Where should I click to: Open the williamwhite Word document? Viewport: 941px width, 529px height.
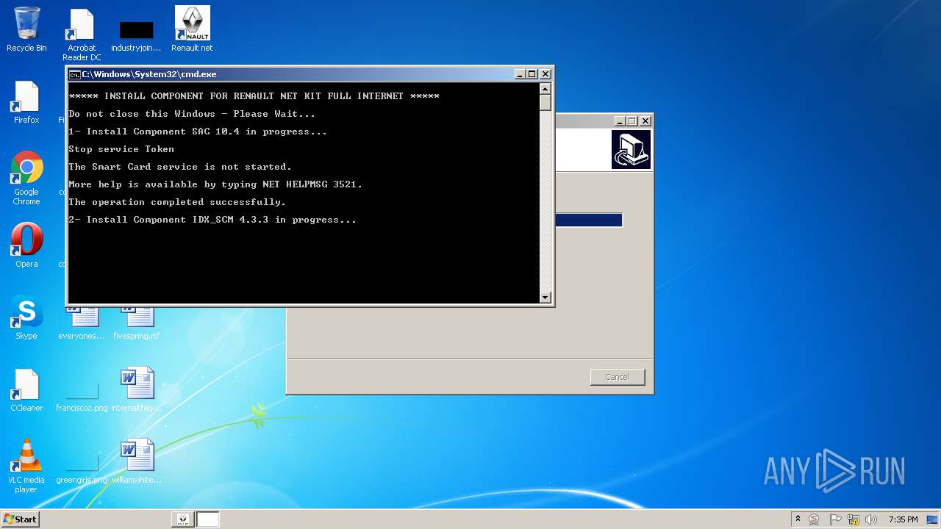(137, 461)
